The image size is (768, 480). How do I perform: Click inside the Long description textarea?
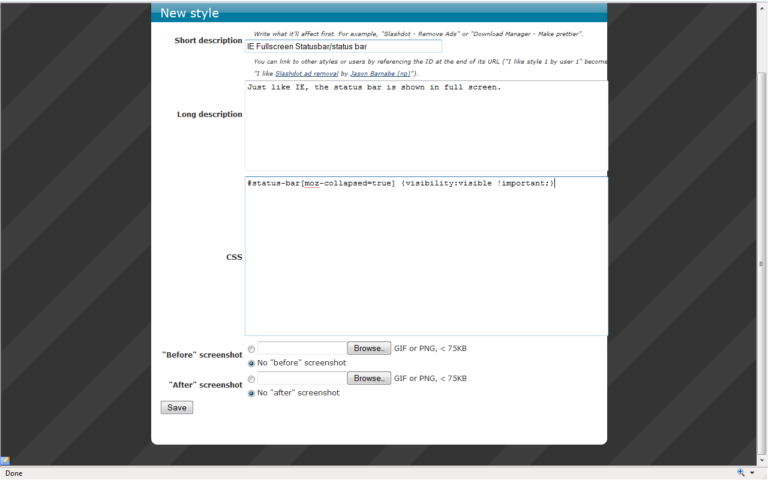[426, 126]
